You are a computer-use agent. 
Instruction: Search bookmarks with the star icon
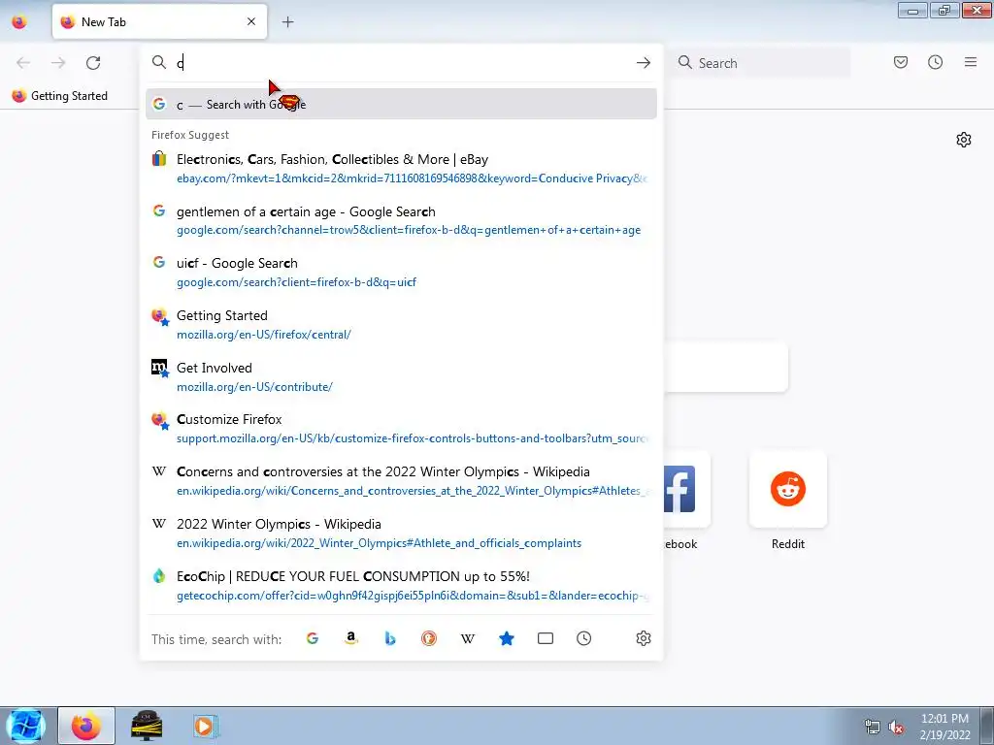(x=507, y=638)
